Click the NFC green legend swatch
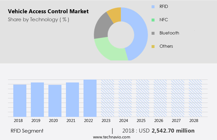Image resolution: width=217 pixels, height=140 pixels. [x=153, y=20]
